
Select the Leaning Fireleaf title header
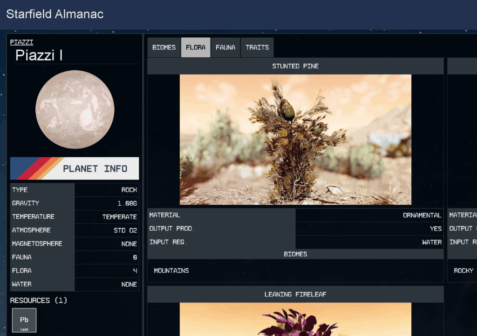pyautogui.click(x=295, y=294)
